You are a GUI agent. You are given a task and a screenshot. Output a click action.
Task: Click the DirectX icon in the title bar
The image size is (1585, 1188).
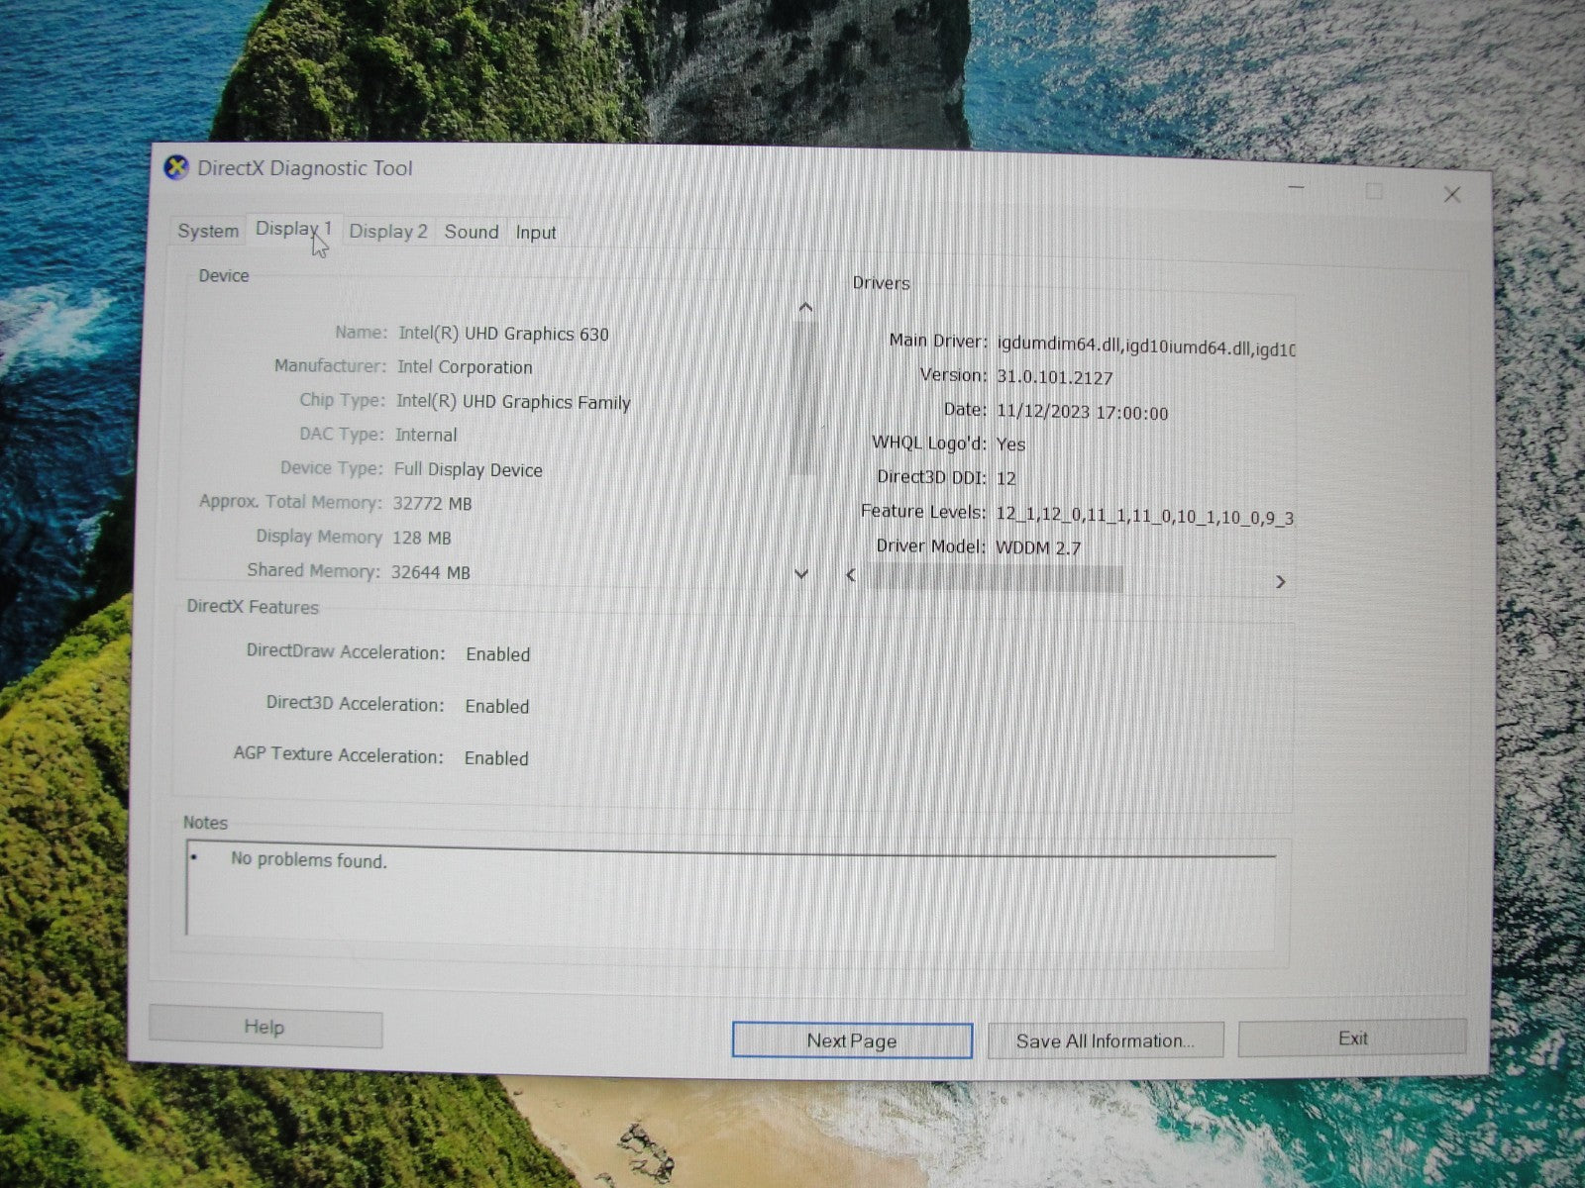pyautogui.click(x=175, y=167)
